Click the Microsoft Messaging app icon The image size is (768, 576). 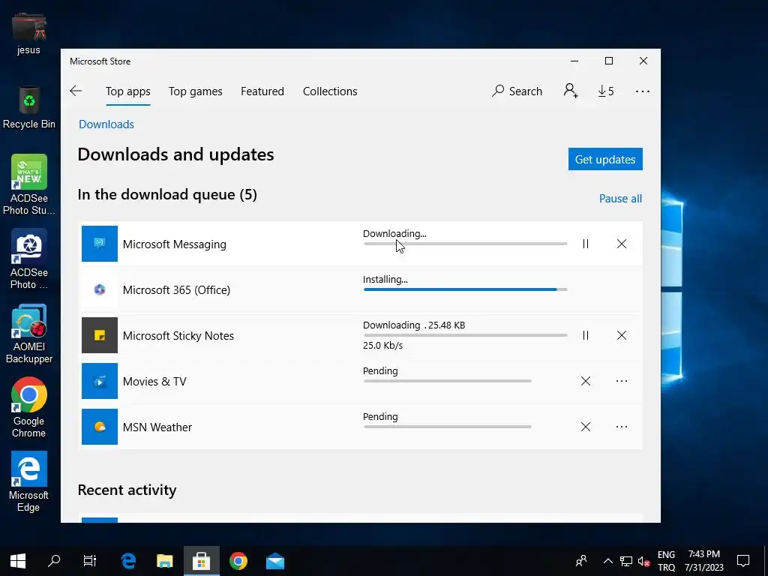(x=100, y=244)
